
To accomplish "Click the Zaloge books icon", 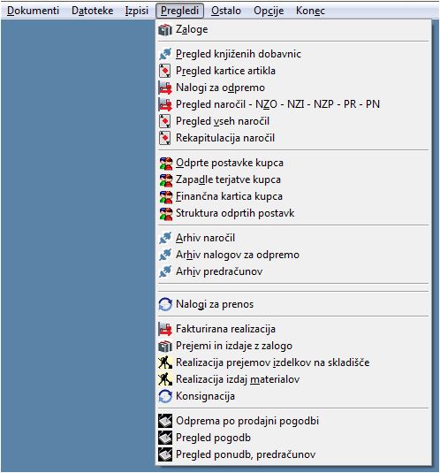I will pyautogui.click(x=165, y=29).
